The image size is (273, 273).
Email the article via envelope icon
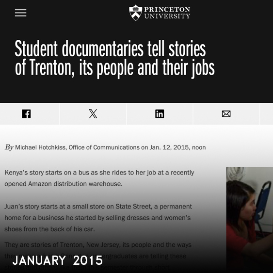226,114
